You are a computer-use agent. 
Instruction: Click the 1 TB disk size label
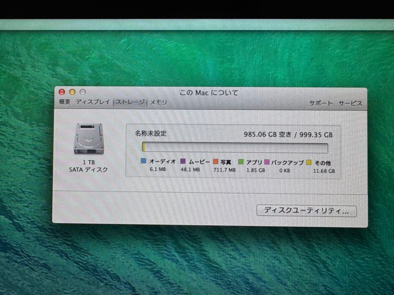pos(89,162)
